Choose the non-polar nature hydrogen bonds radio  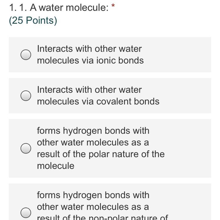click(x=26, y=213)
